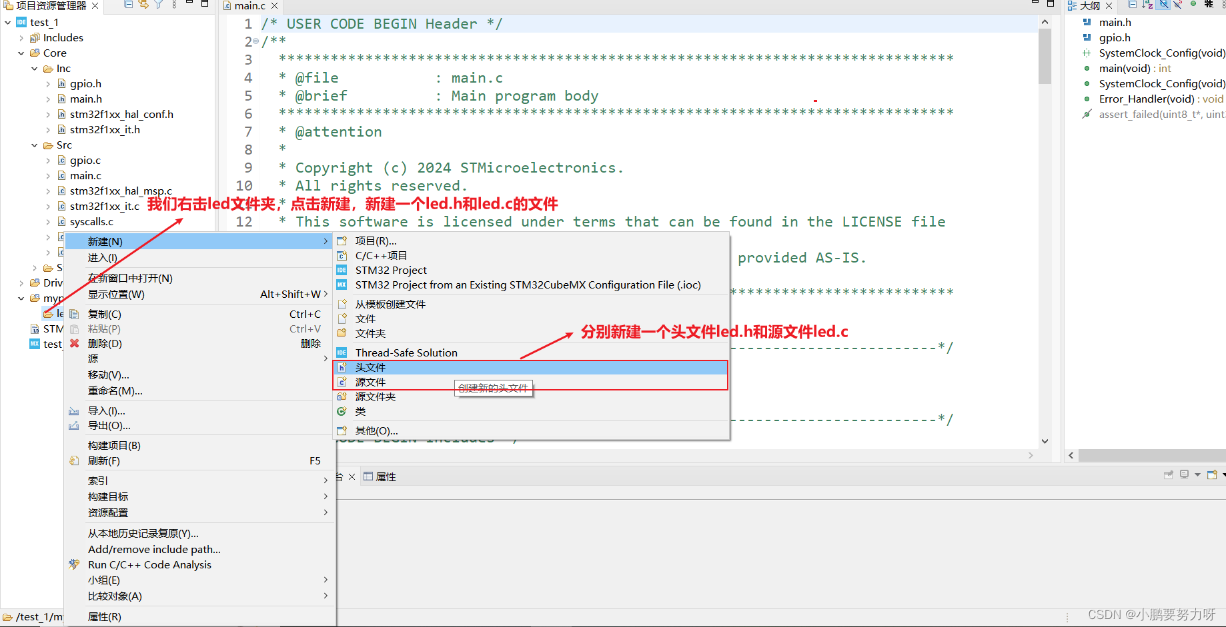Toggle the crossed-out hash icon in outline
The image size is (1226, 627).
click(x=1209, y=4)
